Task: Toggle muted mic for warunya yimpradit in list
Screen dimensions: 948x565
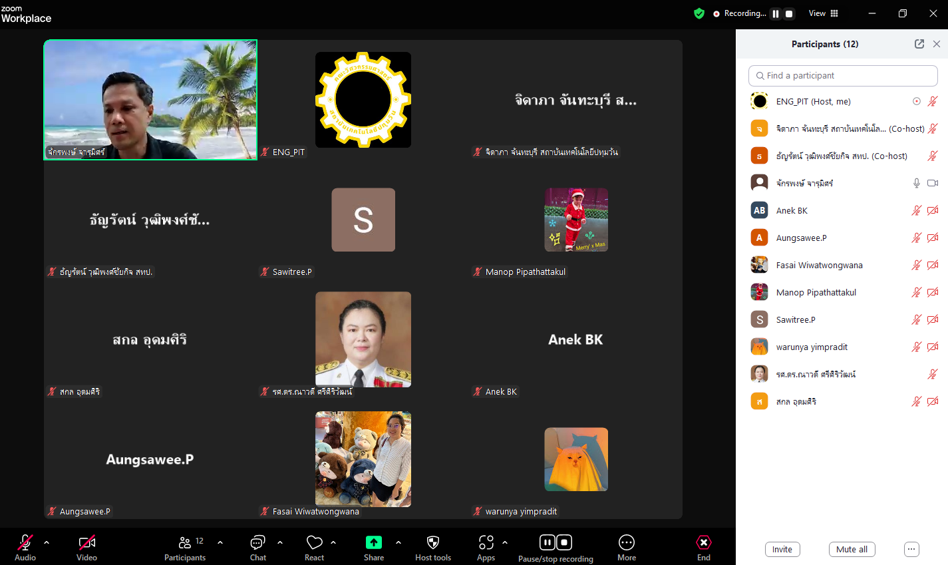Action: [917, 347]
